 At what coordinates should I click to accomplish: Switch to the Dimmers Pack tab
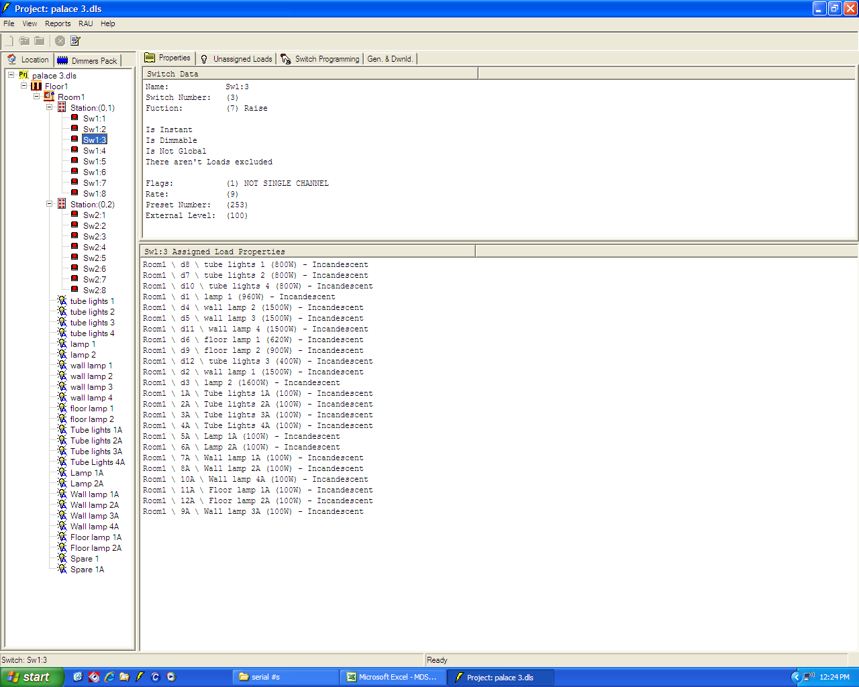(x=87, y=60)
